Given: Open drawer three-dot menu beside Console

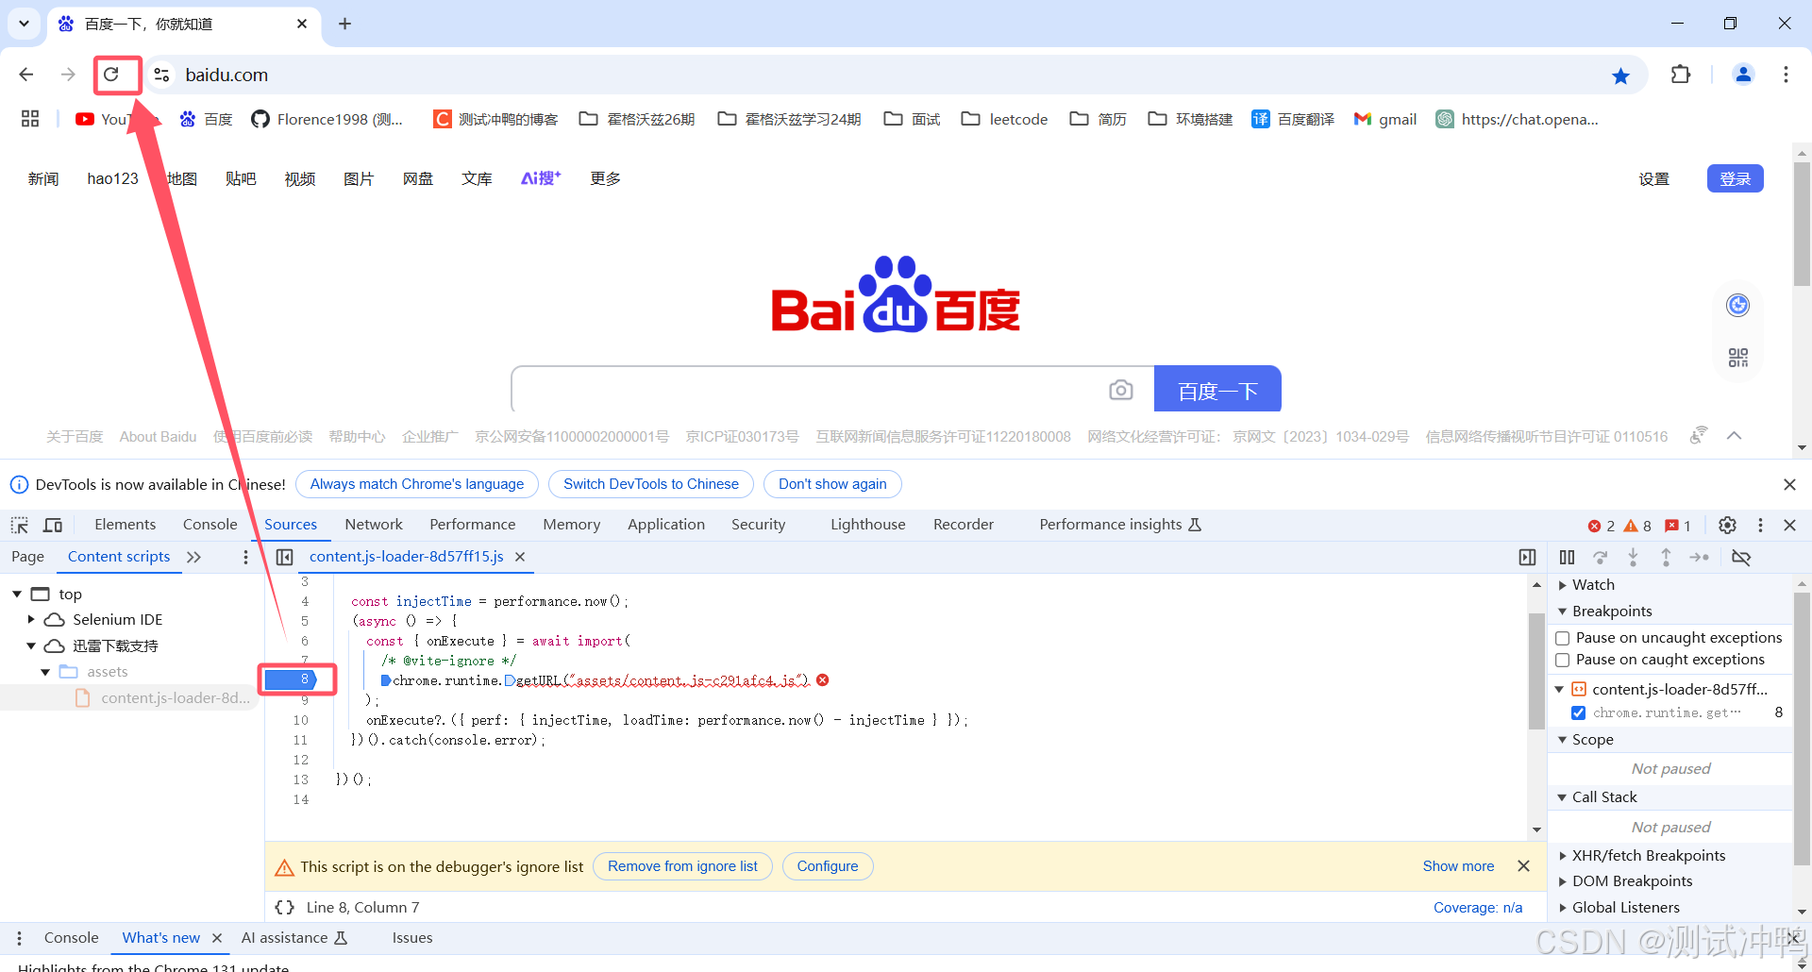Looking at the screenshot, I should point(19,938).
